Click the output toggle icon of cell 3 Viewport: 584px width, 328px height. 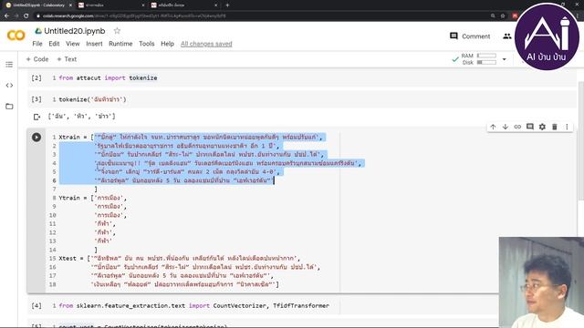36,117
